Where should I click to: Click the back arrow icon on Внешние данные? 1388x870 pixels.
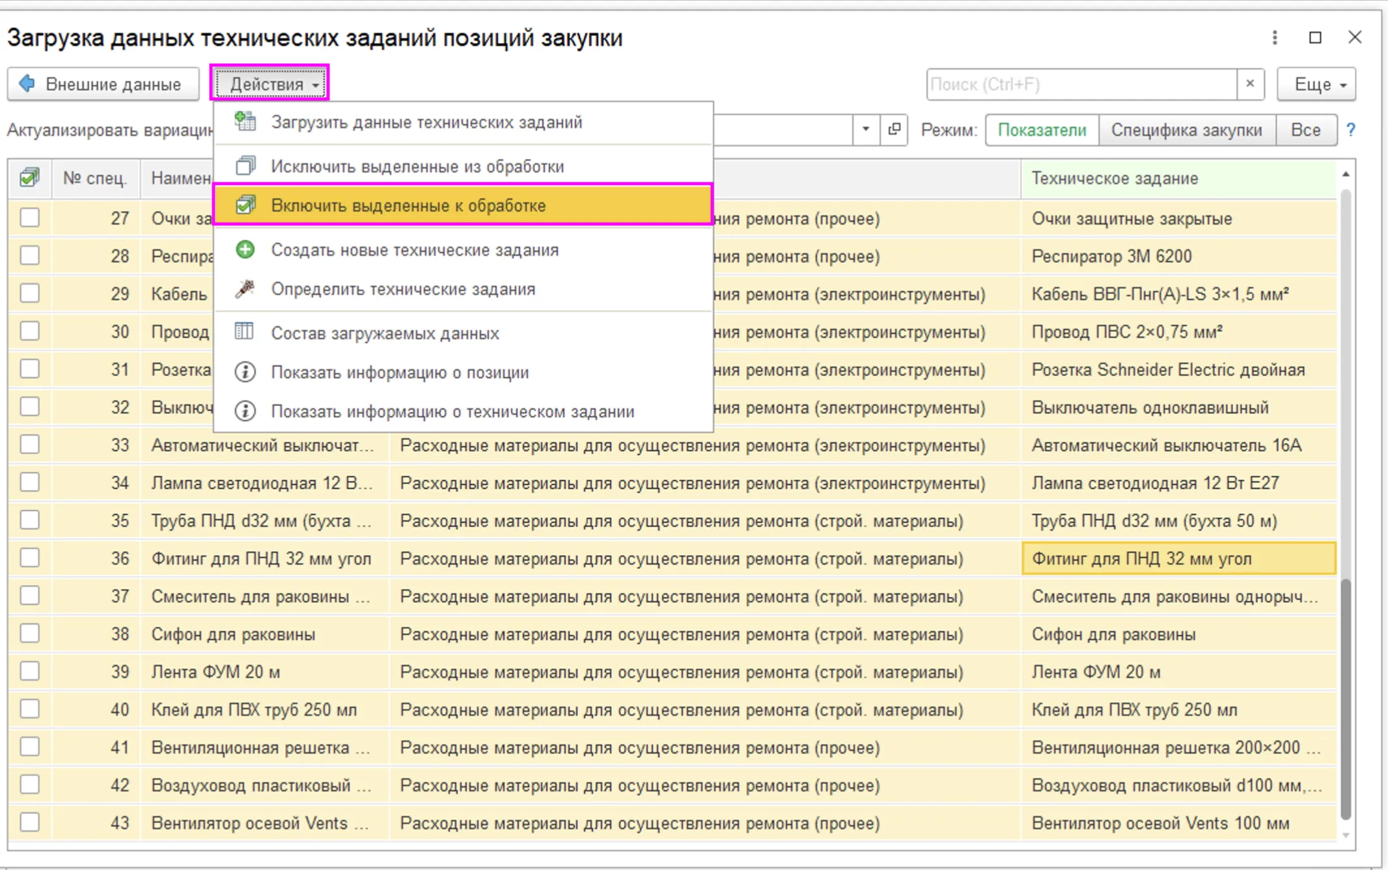27,83
